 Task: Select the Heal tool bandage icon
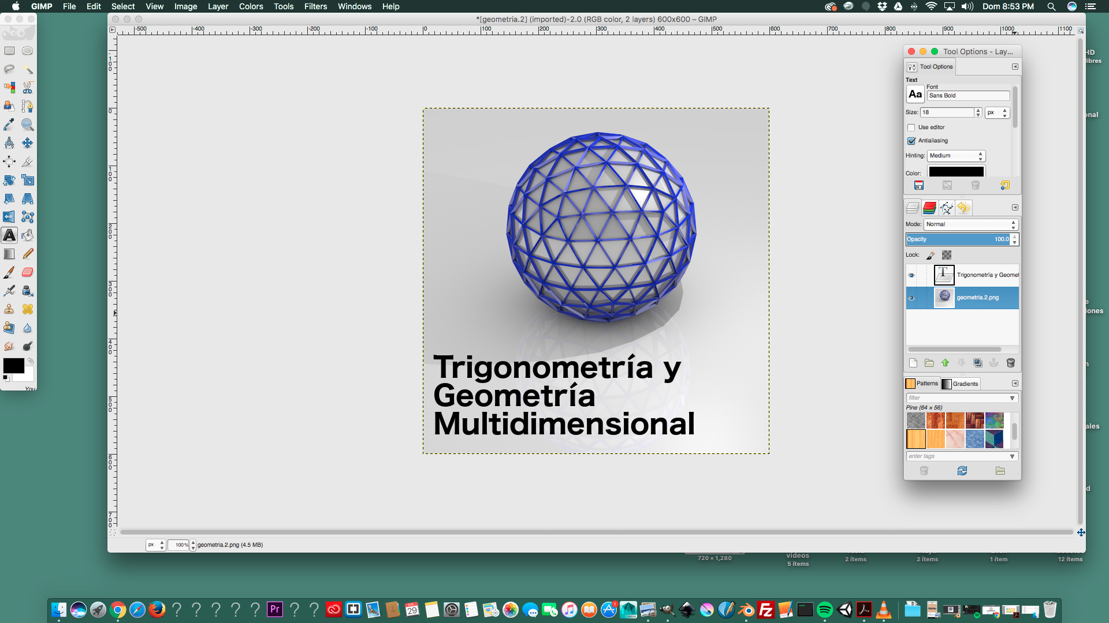[x=27, y=309]
